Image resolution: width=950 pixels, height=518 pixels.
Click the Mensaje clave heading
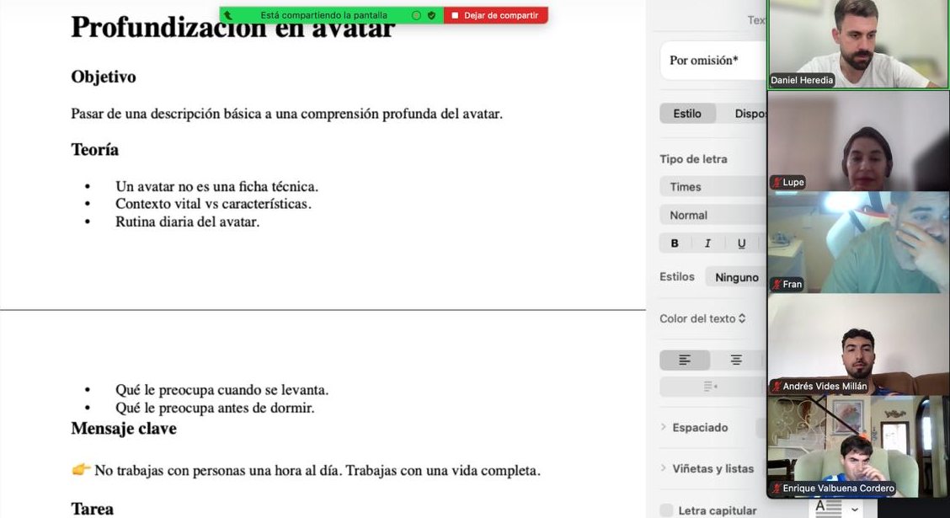click(124, 429)
